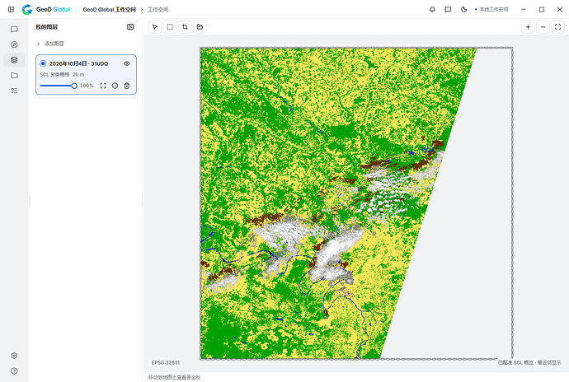Select the pointer arrow tool

point(155,27)
